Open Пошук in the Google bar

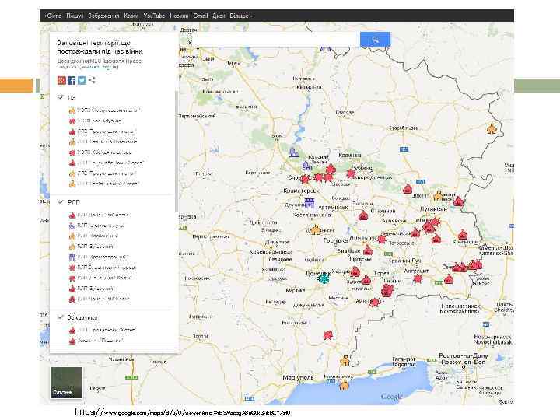coord(75,16)
